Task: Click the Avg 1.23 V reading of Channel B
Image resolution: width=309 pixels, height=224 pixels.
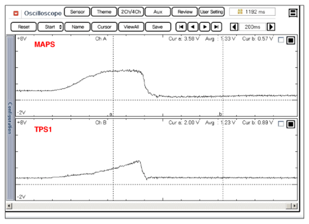Action: pos(220,123)
